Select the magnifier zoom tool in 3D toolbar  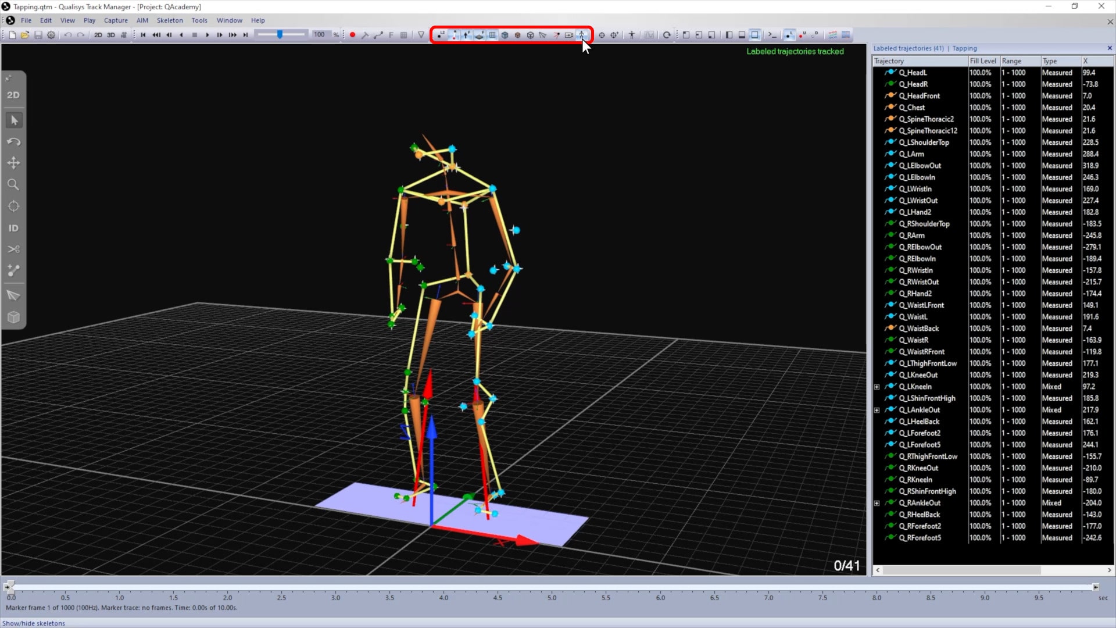[14, 185]
